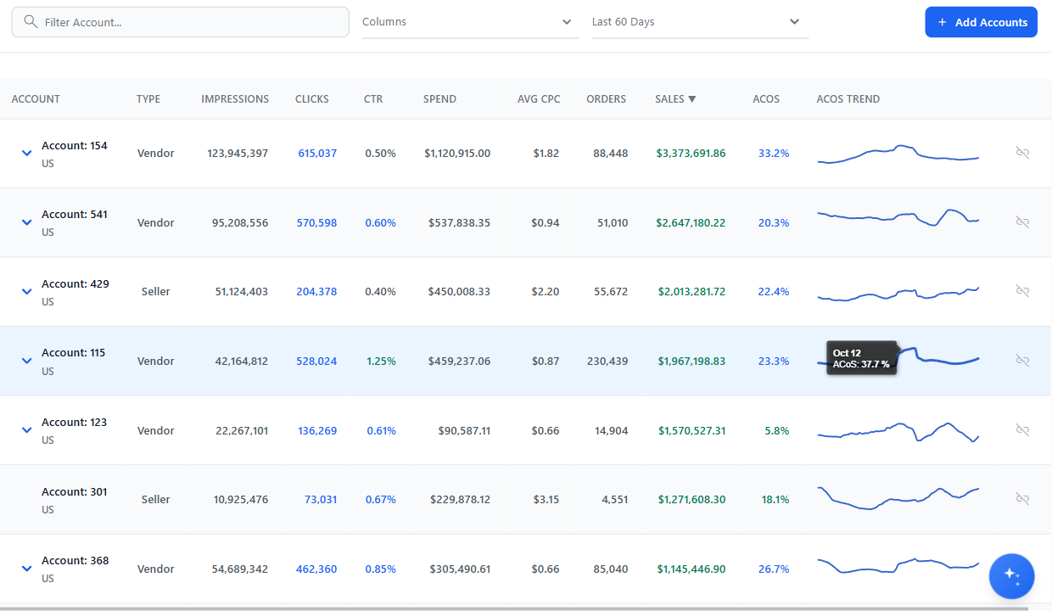Click the search magnifier icon in filter box

31,22
